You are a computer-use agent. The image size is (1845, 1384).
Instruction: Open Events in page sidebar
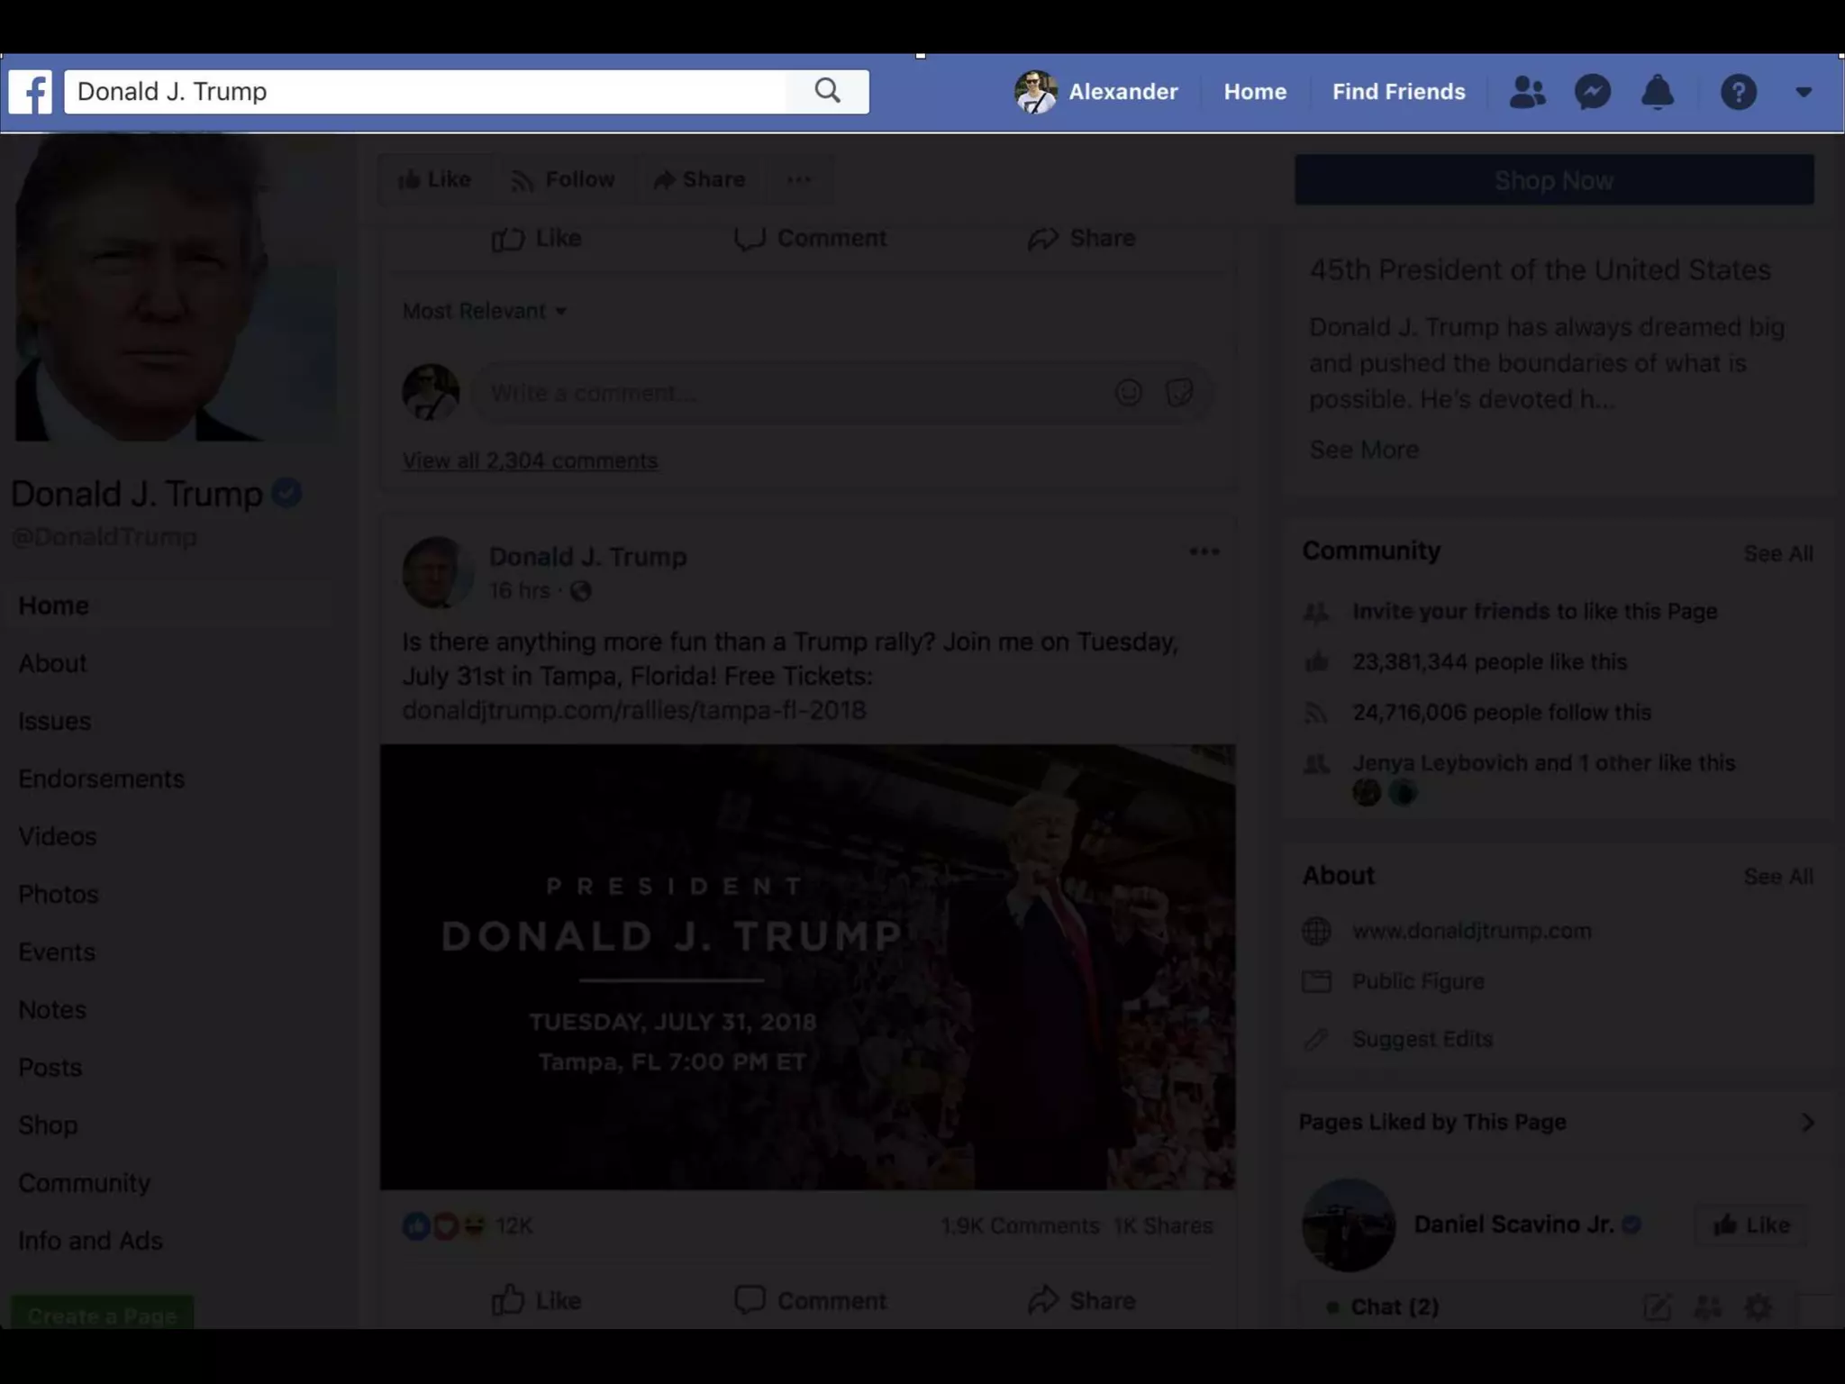tap(56, 951)
